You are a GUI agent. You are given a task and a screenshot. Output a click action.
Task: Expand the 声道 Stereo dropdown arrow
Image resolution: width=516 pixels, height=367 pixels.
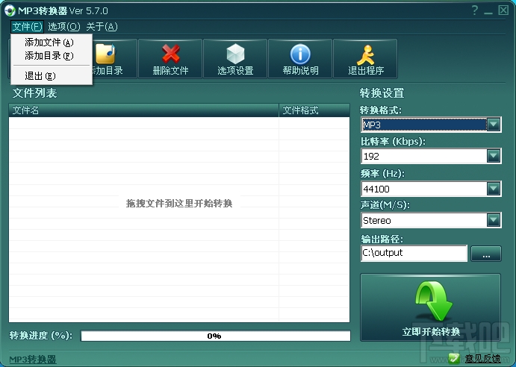[494, 220]
